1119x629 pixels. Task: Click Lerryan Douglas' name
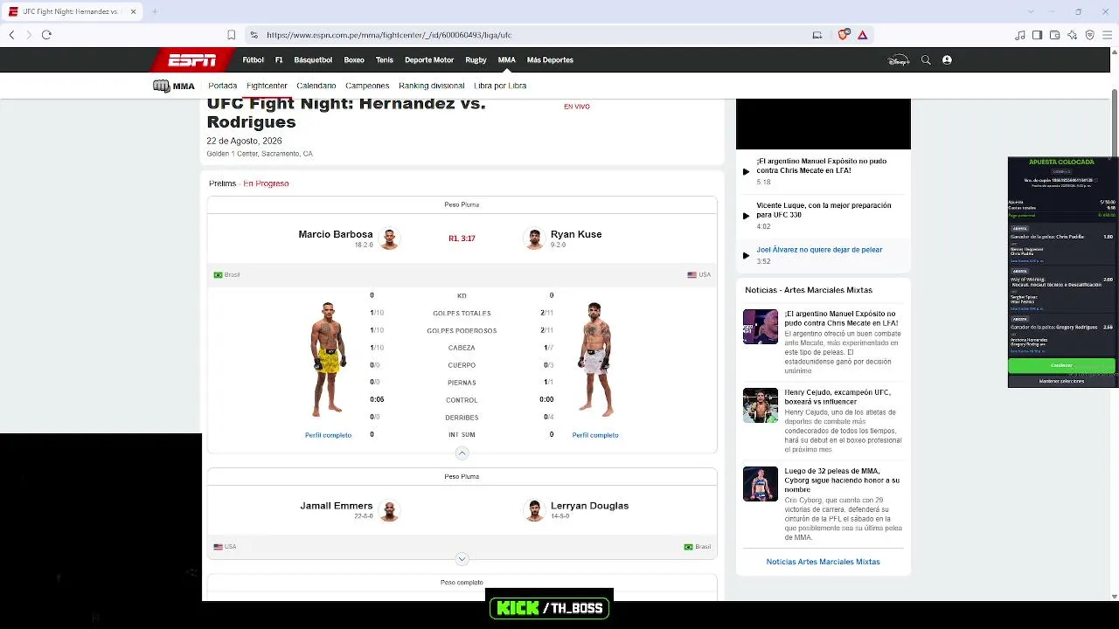589,506
